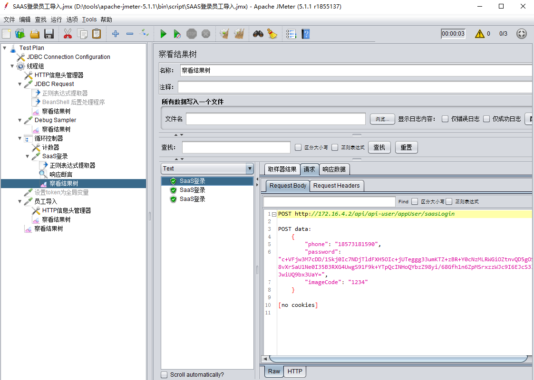Screen dimensions: 534x380
Task: Click the 查找 search button
Action: pos(379,147)
